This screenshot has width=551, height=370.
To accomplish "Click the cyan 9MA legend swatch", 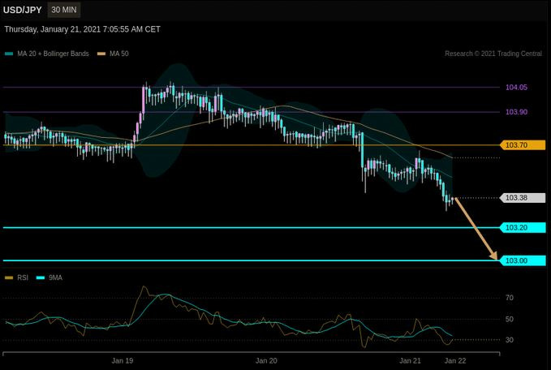I will pos(41,278).
